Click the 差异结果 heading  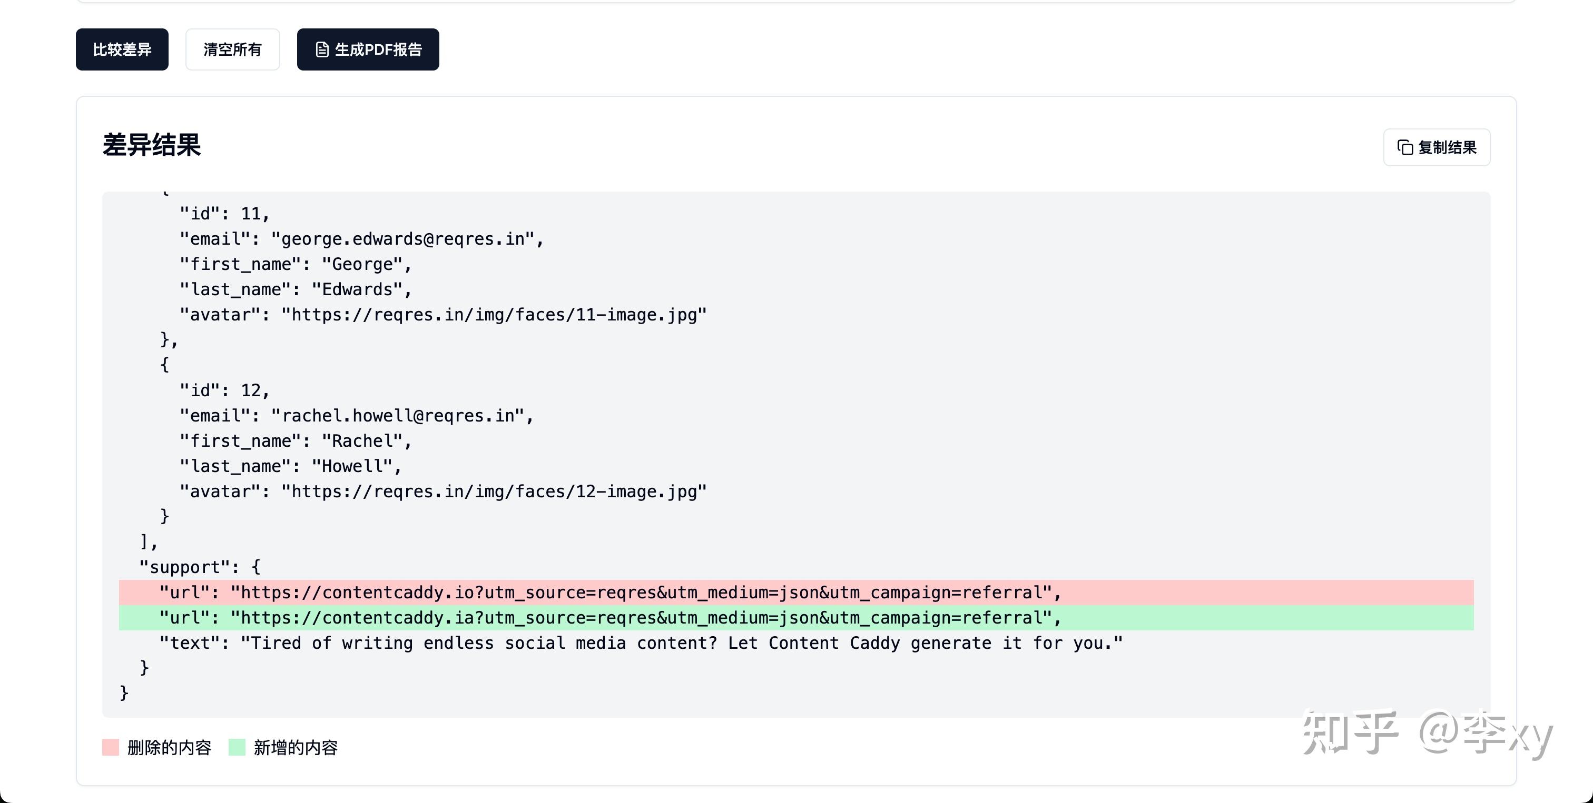(x=151, y=146)
